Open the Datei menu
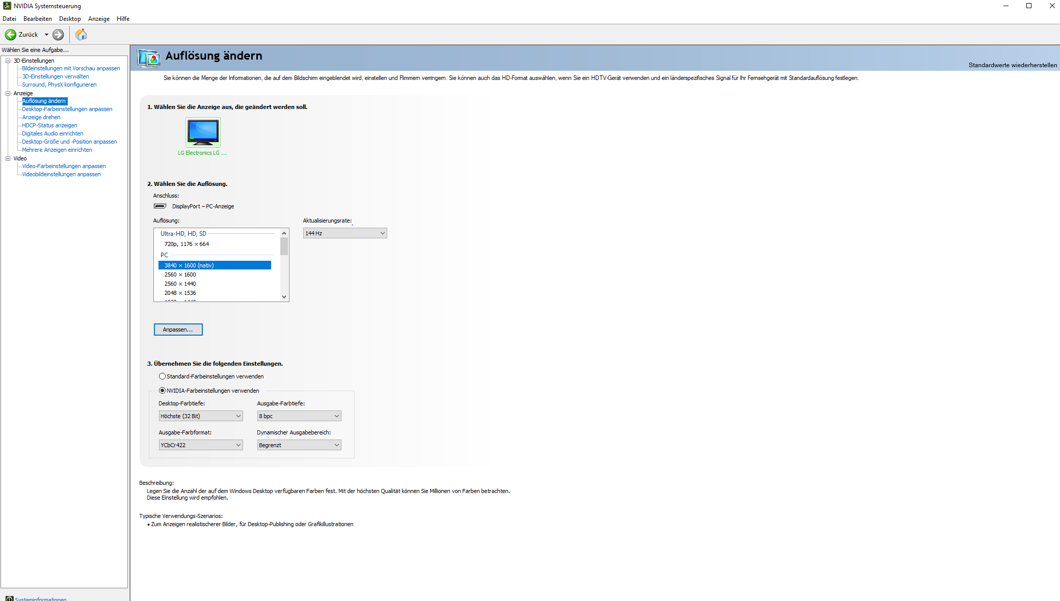Viewport: 1060px width, 601px height. coord(9,19)
